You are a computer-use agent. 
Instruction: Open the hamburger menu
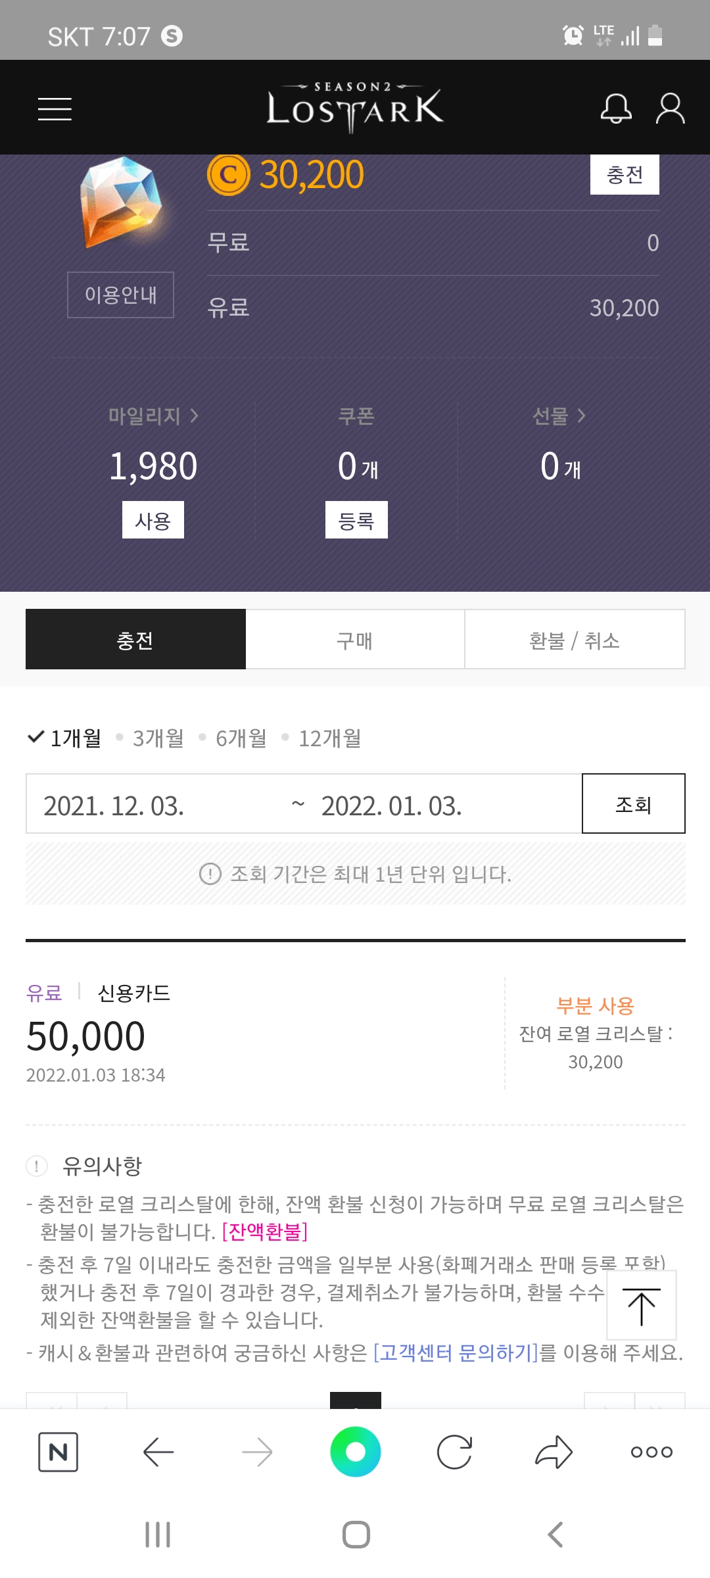pos(55,108)
